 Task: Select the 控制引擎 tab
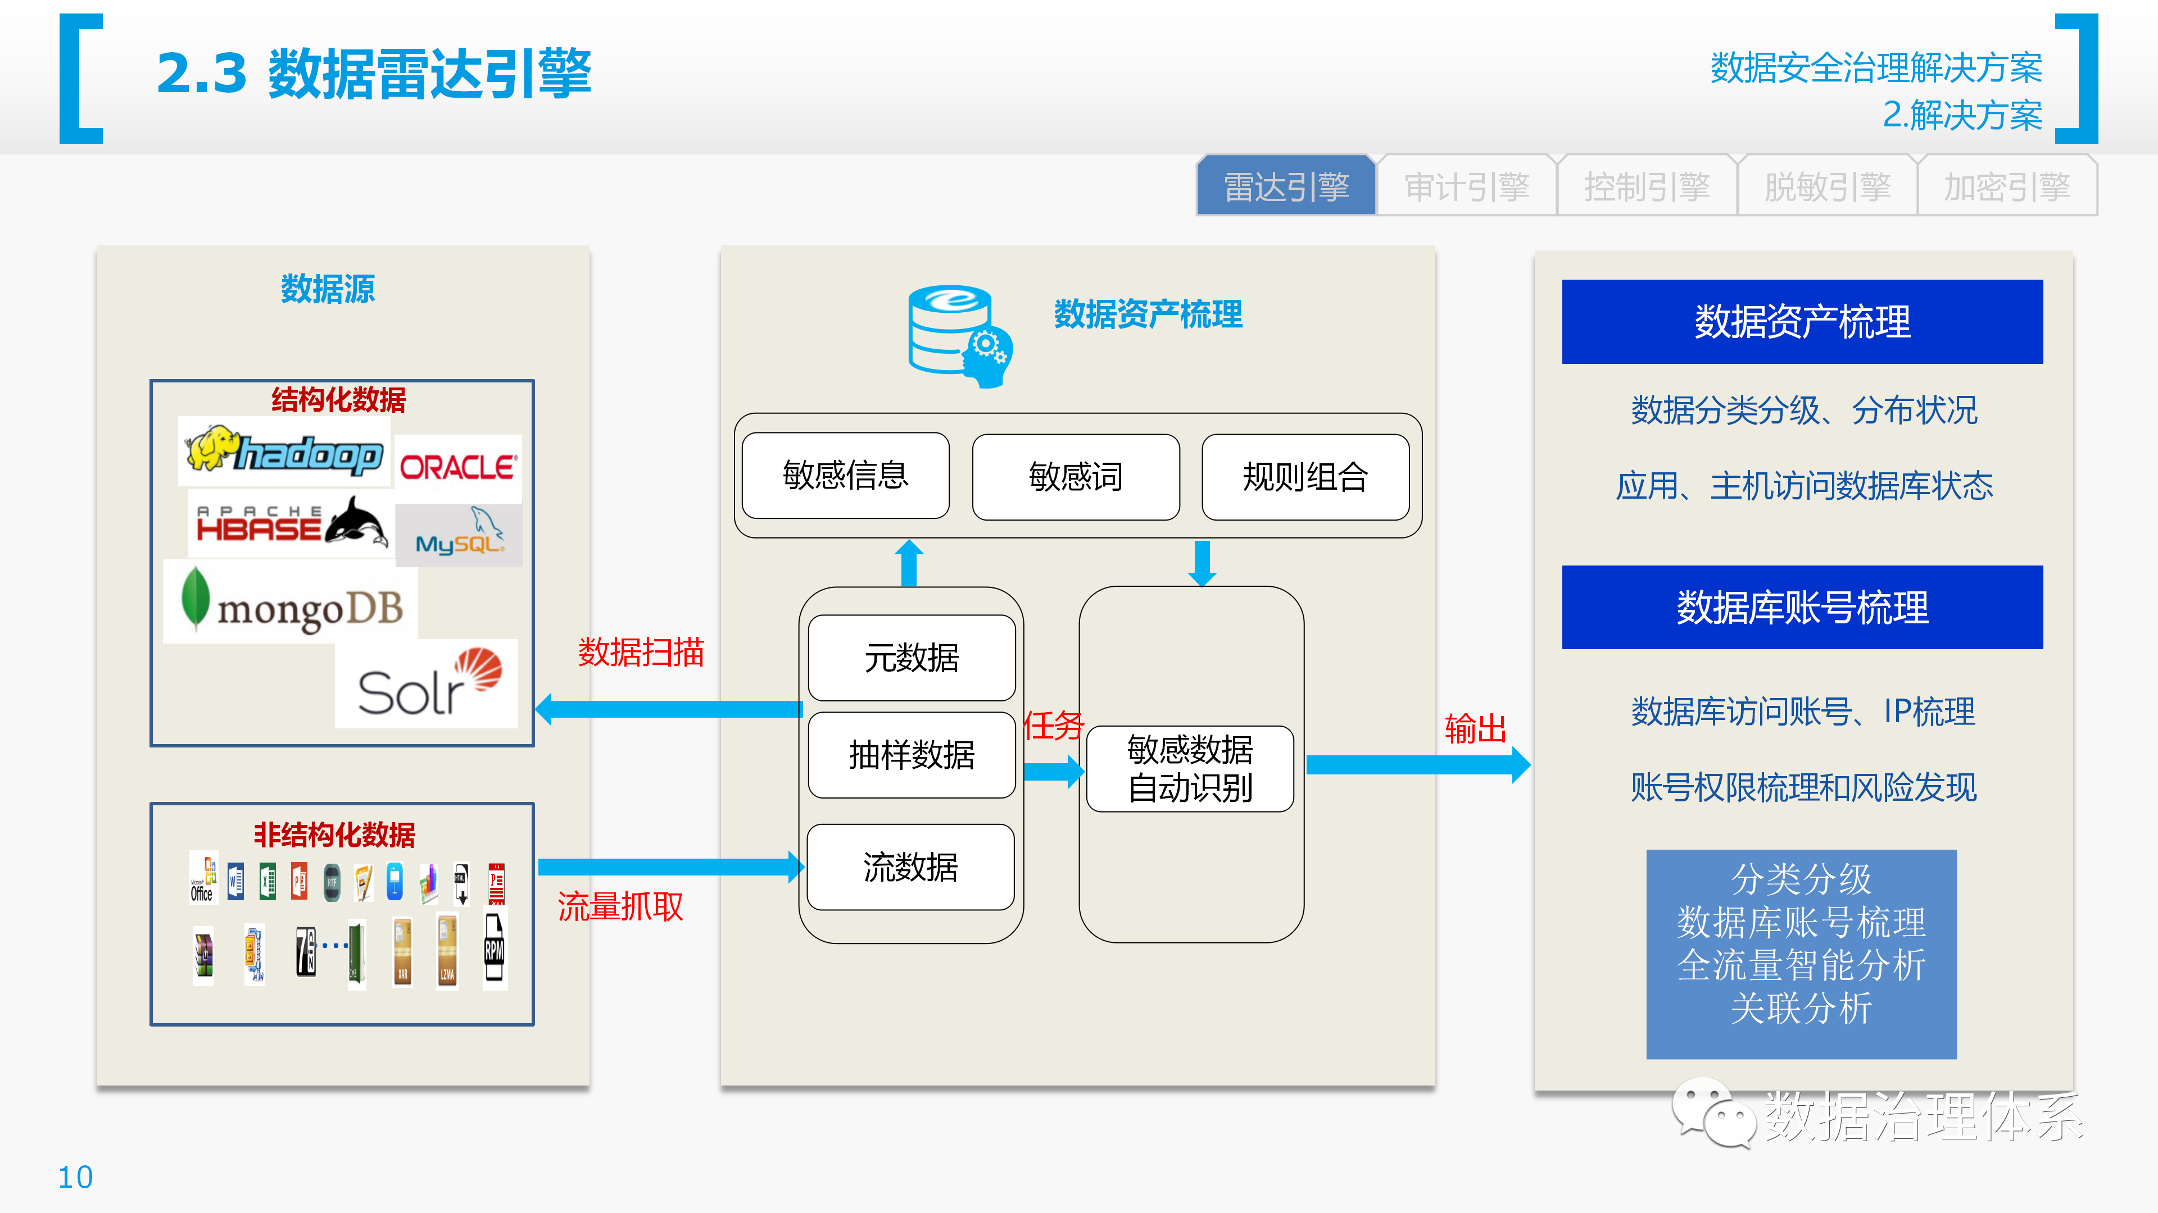point(1647,186)
